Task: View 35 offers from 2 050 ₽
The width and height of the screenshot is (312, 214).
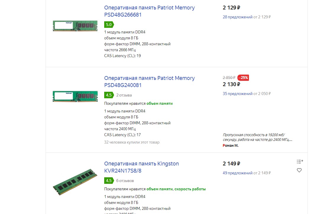Action: click(x=237, y=94)
